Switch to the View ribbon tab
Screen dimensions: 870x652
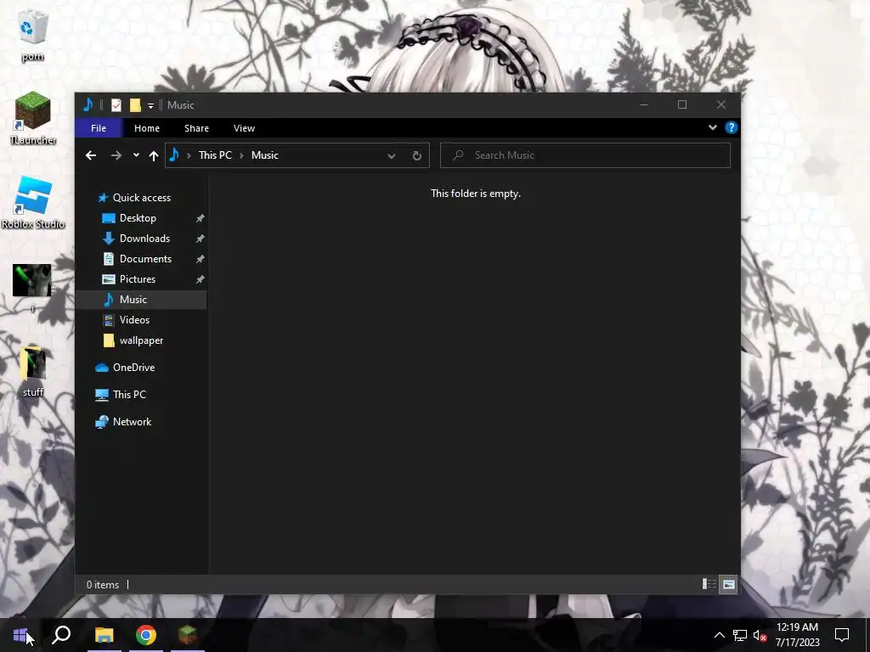tap(244, 128)
